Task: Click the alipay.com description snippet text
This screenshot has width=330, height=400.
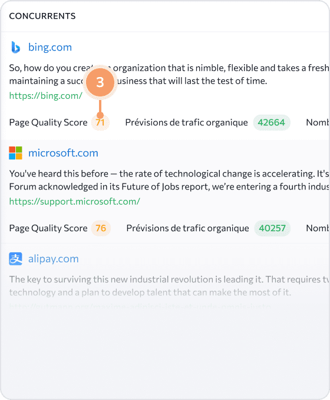Action: click(x=169, y=286)
